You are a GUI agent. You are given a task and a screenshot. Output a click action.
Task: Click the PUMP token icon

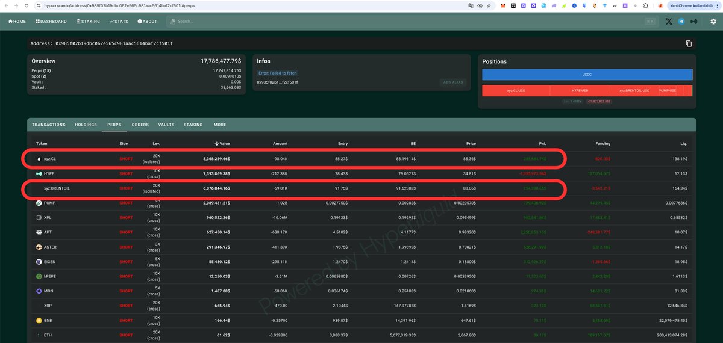(39, 203)
